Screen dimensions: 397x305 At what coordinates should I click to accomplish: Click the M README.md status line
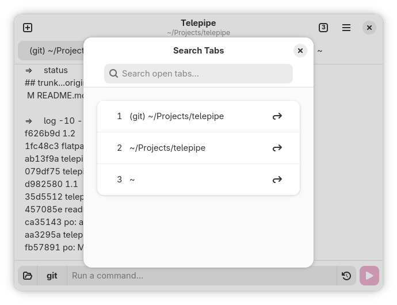(x=55, y=96)
